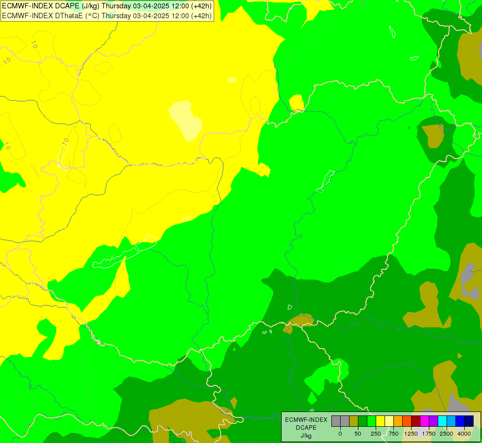The height and width of the screenshot is (443, 482).
Task: Click the orange legend color swatch
Action: pyautogui.click(x=398, y=421)
